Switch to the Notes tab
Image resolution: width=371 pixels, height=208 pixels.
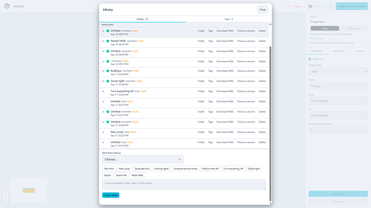(x=360, y=51)
